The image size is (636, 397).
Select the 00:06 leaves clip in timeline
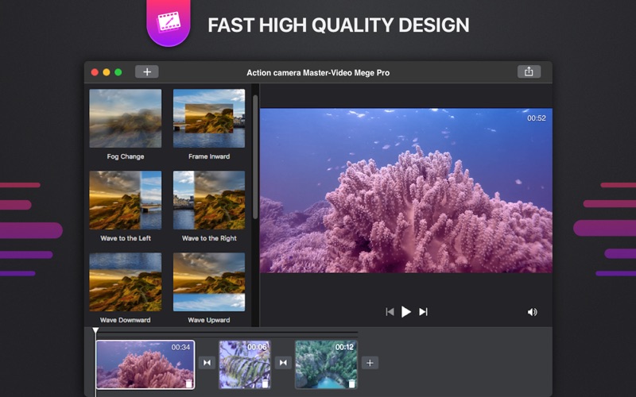(x=245, y=364)
